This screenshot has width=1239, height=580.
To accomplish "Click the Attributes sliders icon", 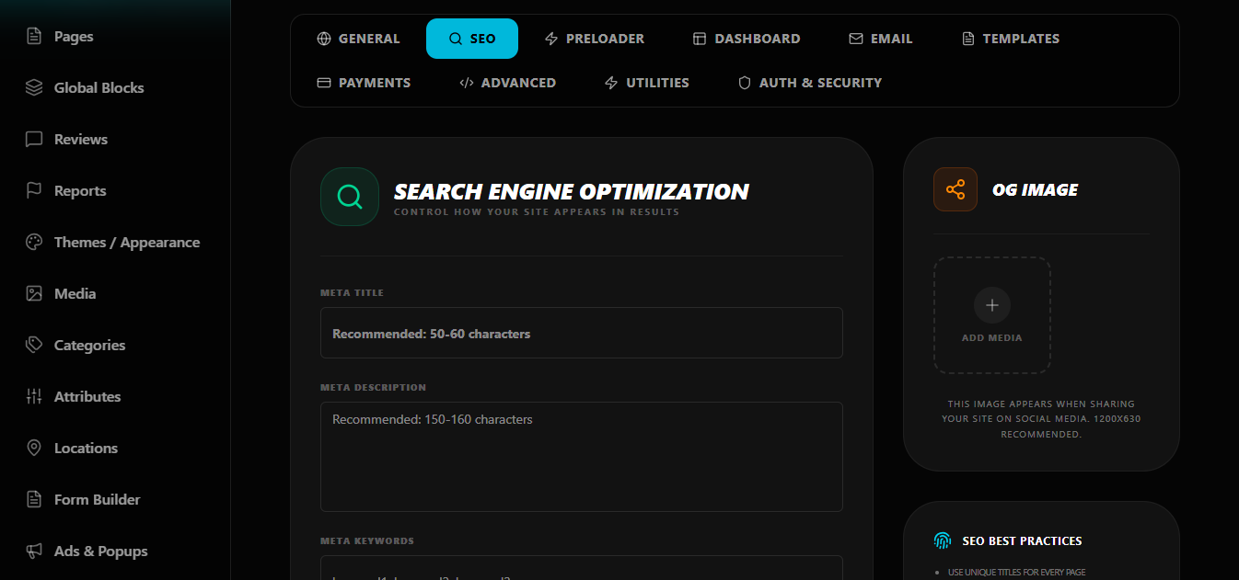I will pyautogui.click(x=34, y=397).
